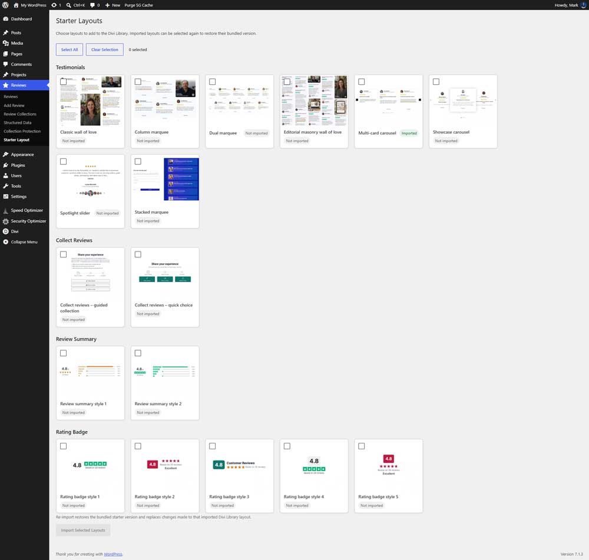
Task: Click the Clear Selection button
Action: pos(104,49)
